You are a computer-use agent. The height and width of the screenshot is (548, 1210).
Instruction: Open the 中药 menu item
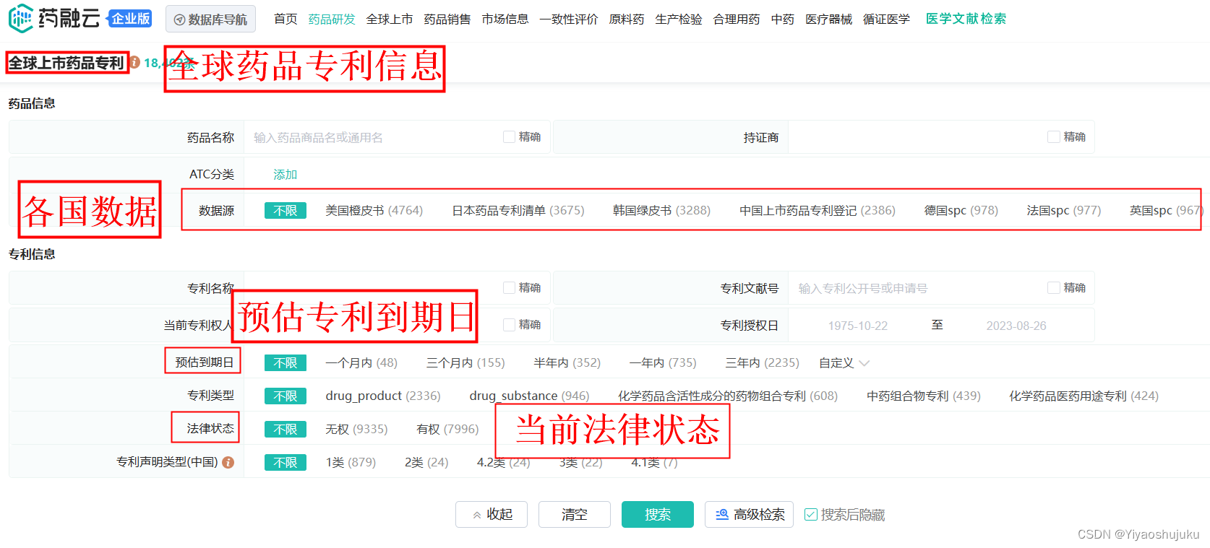(x=783, y=19)
